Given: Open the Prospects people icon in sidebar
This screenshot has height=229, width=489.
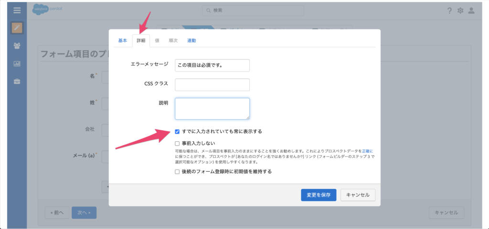Looking at the screenshot, I should tap(17, 46).
